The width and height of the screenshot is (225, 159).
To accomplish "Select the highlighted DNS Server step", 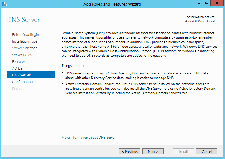I will pos(31,75).
